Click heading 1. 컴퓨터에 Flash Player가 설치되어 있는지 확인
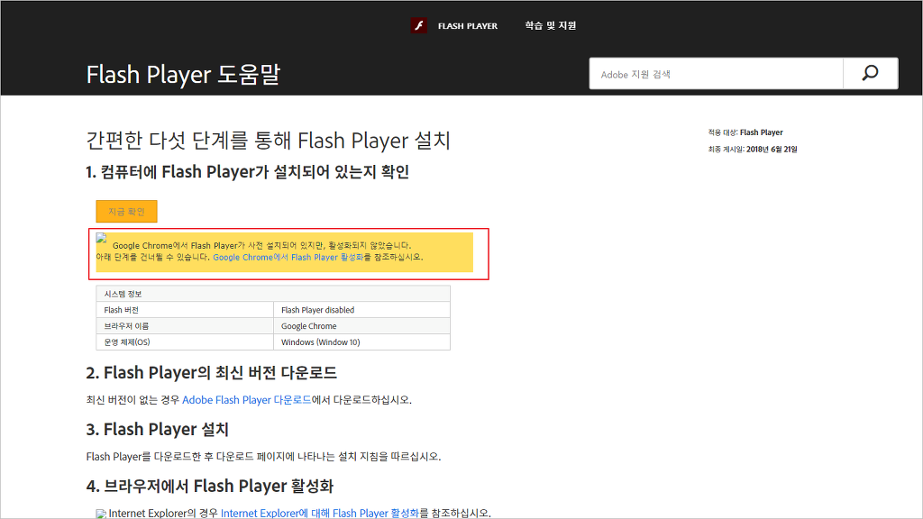 (x=247, y=172)
